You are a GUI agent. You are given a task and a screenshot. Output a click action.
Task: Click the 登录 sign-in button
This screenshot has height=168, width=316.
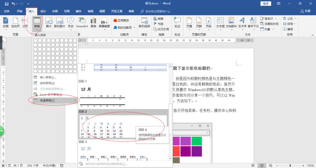pos(266,3)
